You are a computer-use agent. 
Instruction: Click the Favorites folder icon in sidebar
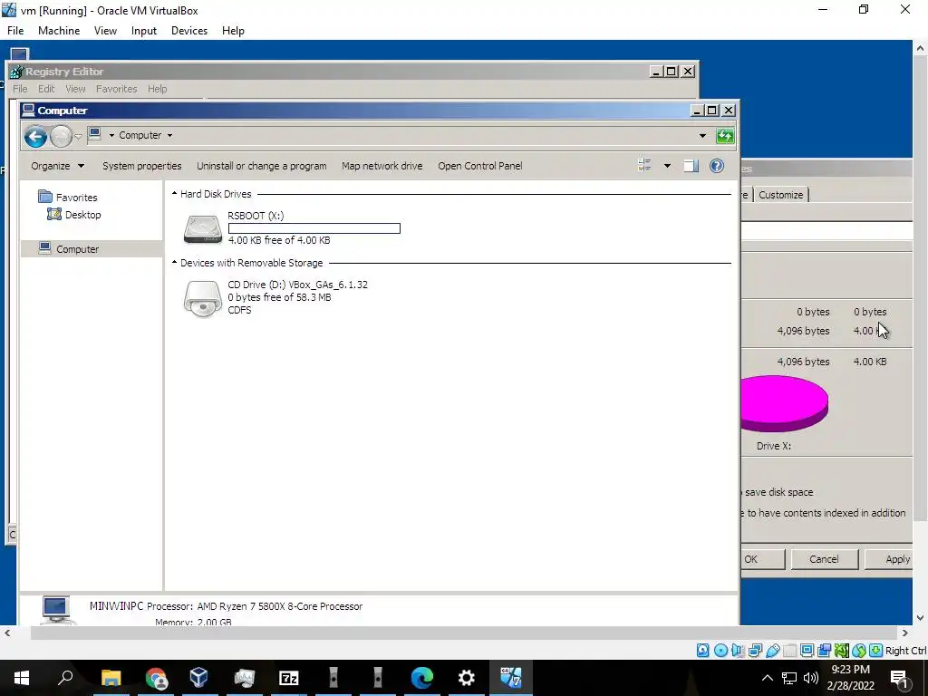click(45, 197)
